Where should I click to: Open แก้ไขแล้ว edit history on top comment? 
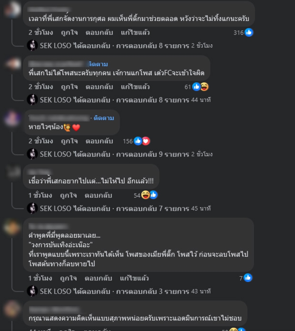pyautogui.click(x=135, y=32)
